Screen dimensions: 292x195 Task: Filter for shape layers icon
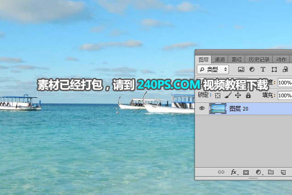click(275, 70)
